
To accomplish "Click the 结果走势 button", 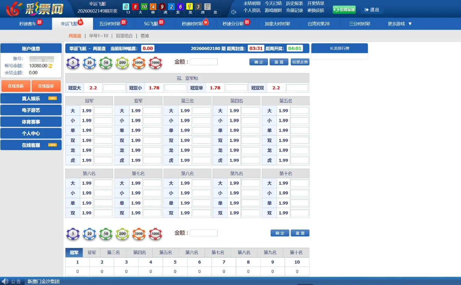I will coord(300,62).
